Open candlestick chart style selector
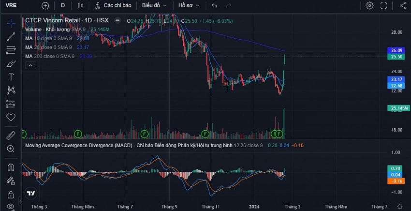 (x=80, y=5)
